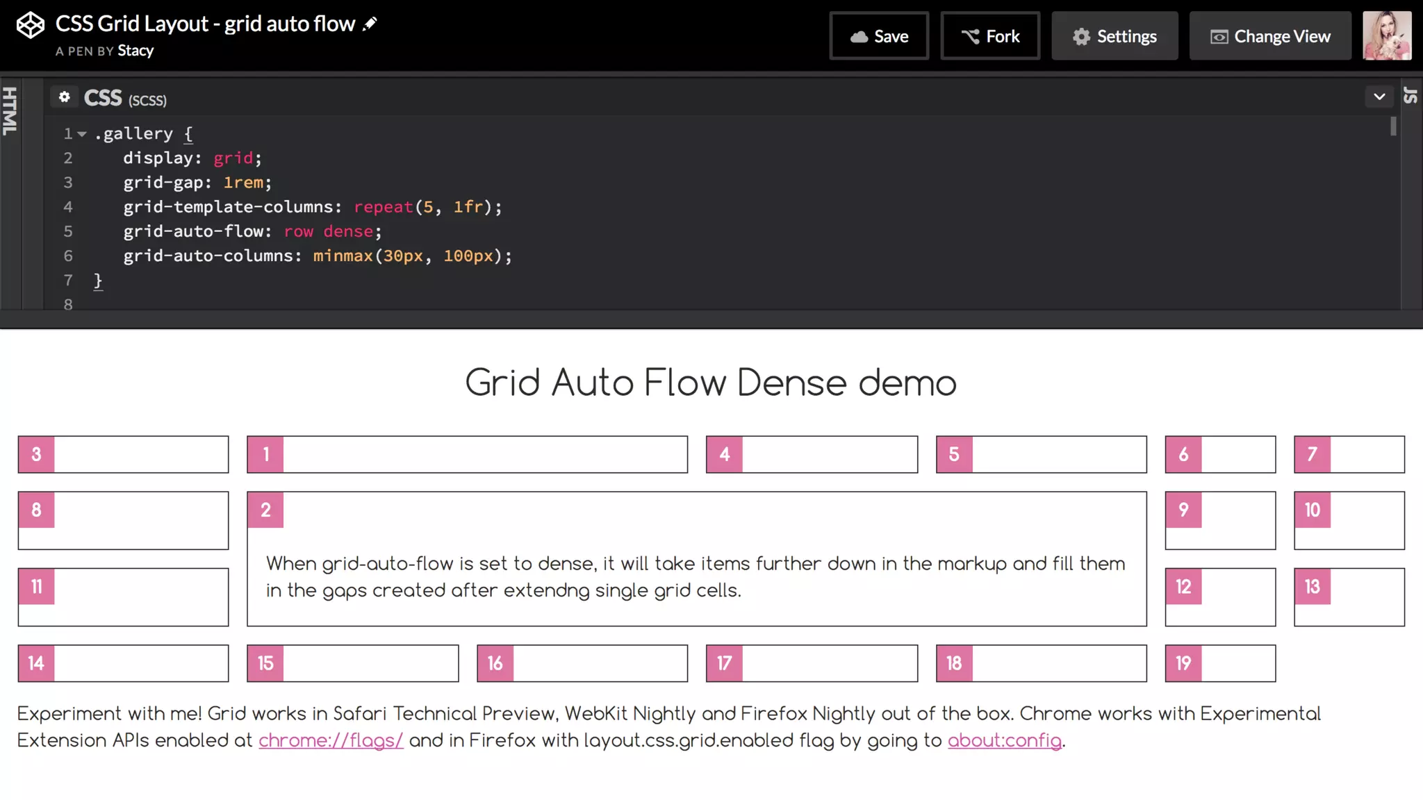Click author name Stacy
Image resolution: width=1423 pixels, height=800 pixels.
tap(135, 51)
